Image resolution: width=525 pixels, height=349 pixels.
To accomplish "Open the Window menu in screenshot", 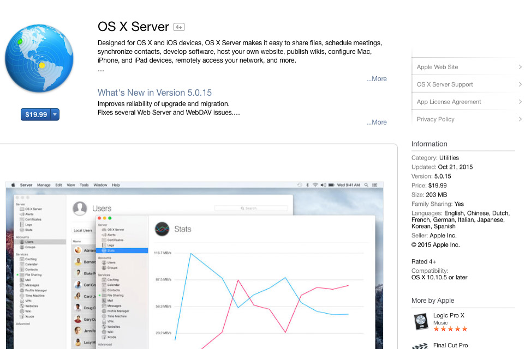I will pos(100,185).
